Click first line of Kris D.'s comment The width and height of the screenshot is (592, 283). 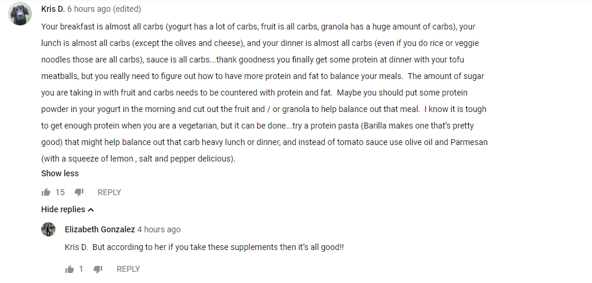point(258,27)
